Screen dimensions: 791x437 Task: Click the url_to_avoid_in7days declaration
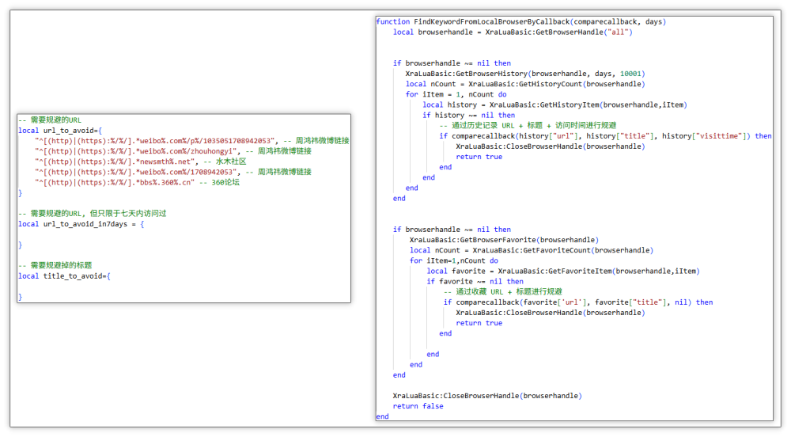[81, 224]
